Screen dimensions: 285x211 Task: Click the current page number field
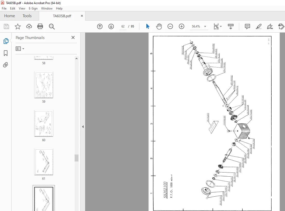tap(123, 26)
